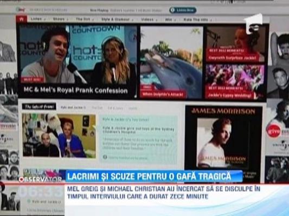Expand the Win menu arrow
This screenshot has width=289, height=216.
[x=175, y=20]
